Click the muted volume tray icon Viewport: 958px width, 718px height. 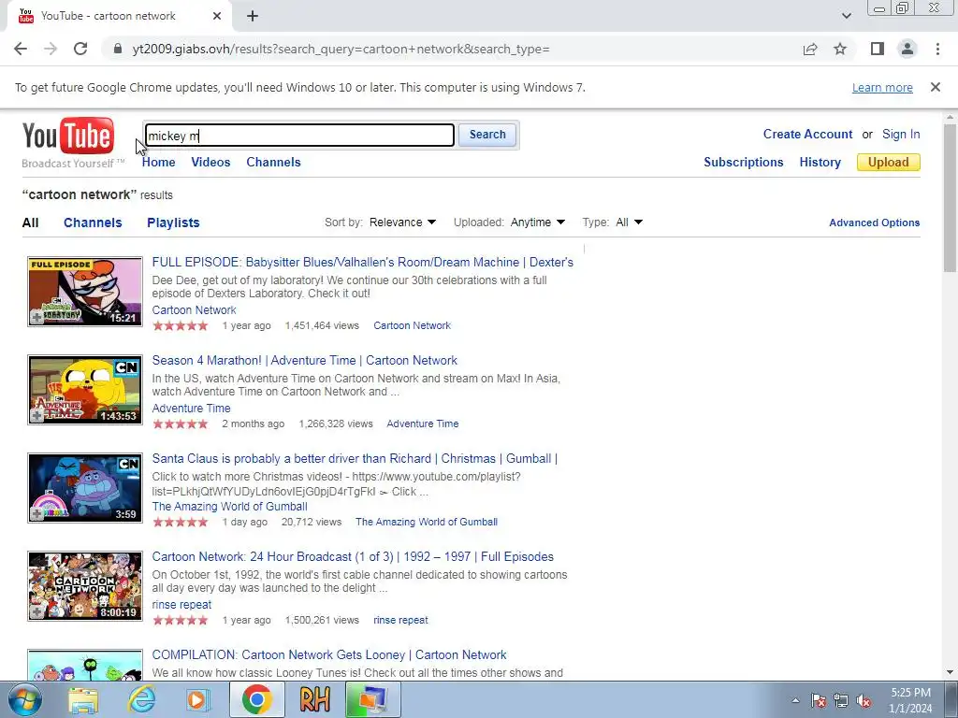click(x=864, y=700)
